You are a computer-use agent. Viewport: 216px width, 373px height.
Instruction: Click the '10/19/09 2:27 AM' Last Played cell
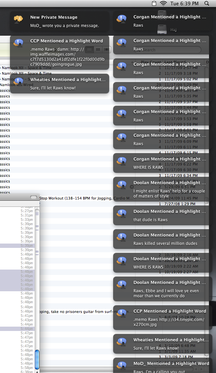coord(181,272)
